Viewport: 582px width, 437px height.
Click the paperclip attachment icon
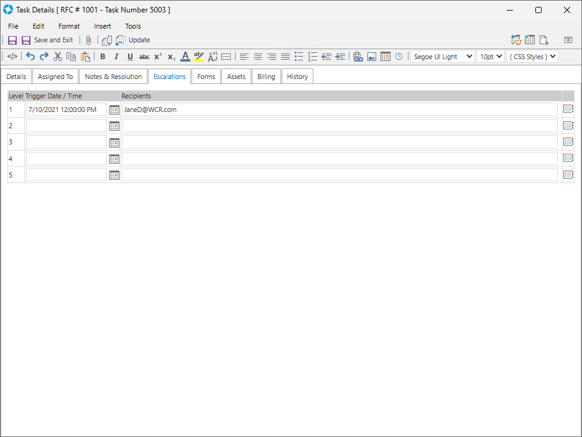point(88,40)
